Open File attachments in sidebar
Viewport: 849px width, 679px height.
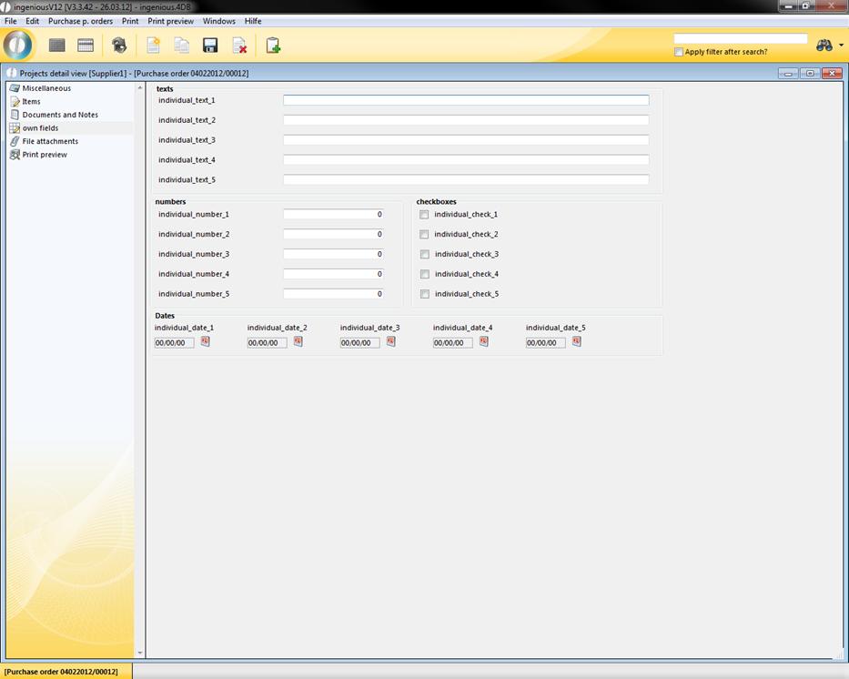pyautogui.click(x=50, y=141)
